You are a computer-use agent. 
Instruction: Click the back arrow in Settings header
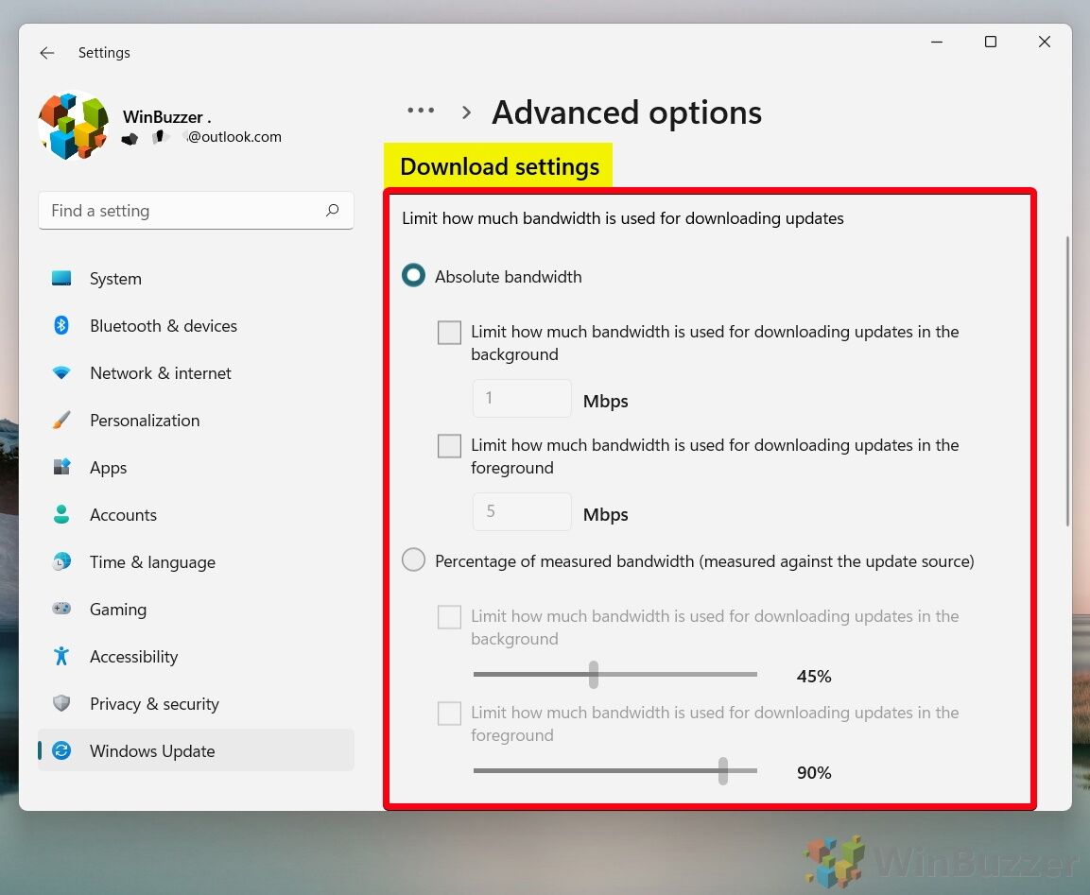tap(47, 53)
